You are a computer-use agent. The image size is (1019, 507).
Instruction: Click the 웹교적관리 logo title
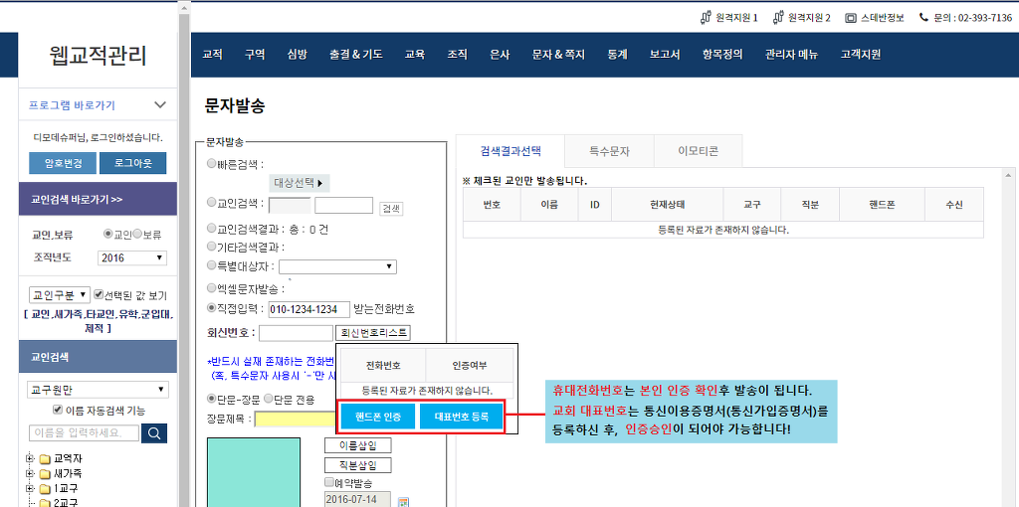click(x=99, y=56)
